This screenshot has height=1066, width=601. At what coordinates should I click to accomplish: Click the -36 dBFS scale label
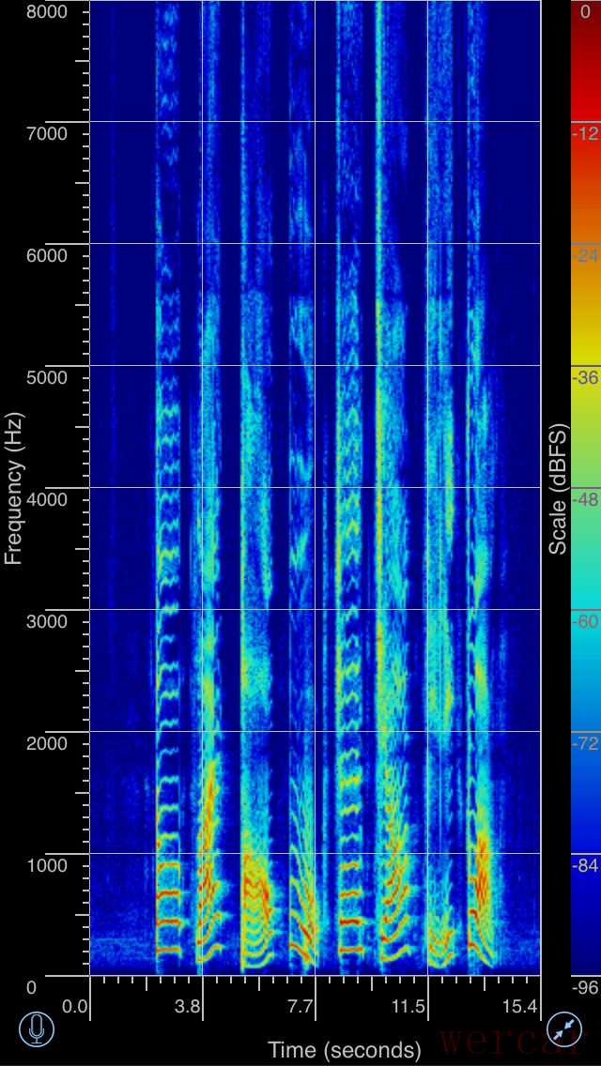coord(585,377)
